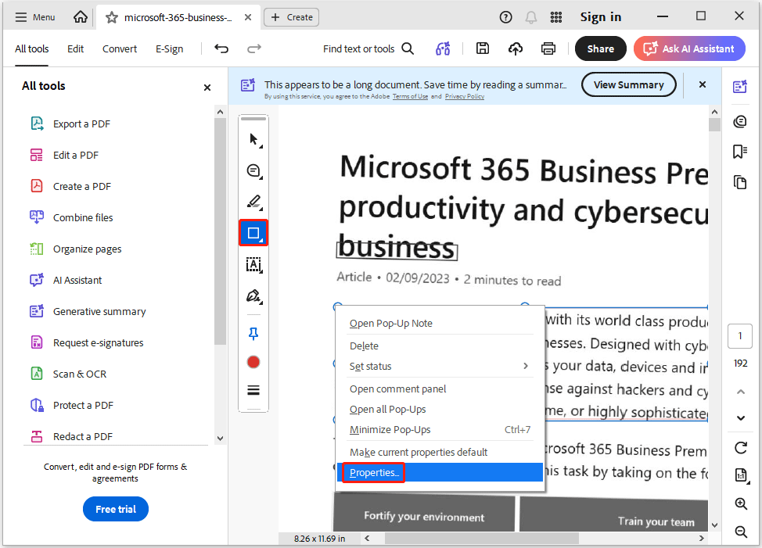Choose Delete from context menu
This screenshot has height=548, width=762.
tap(440, 346)
